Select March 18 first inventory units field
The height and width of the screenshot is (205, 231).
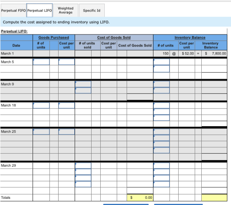click(x=161, y=105)
